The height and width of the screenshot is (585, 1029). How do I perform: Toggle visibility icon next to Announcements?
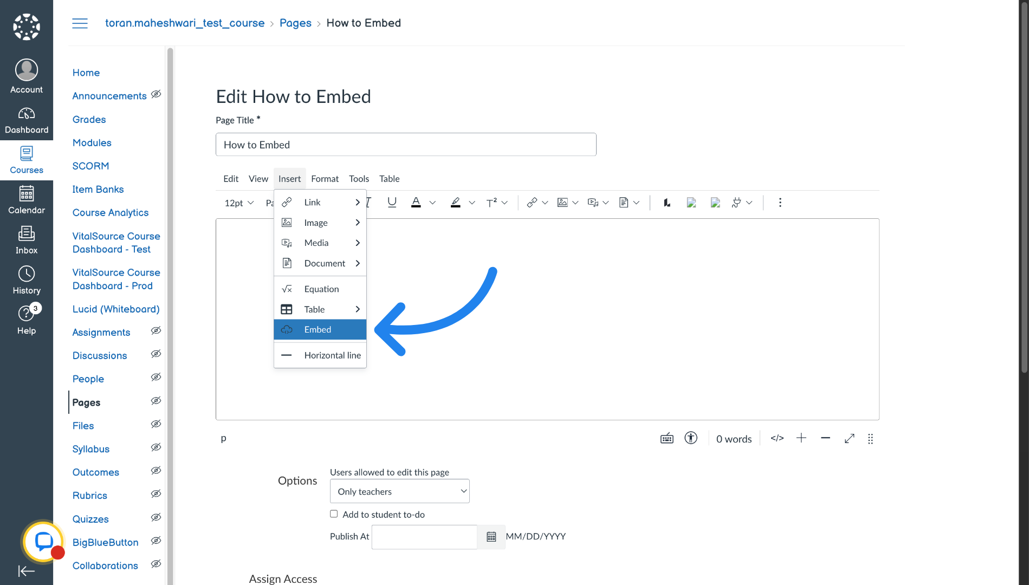(156, 94)
